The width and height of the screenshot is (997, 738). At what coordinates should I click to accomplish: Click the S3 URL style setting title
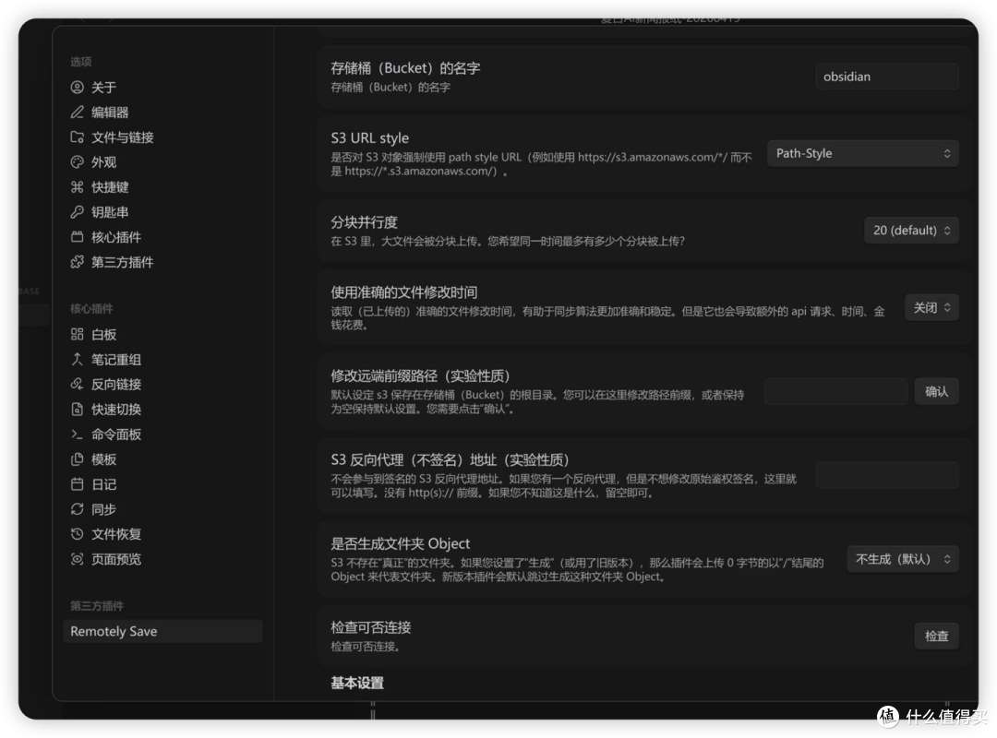pos(370,138)
